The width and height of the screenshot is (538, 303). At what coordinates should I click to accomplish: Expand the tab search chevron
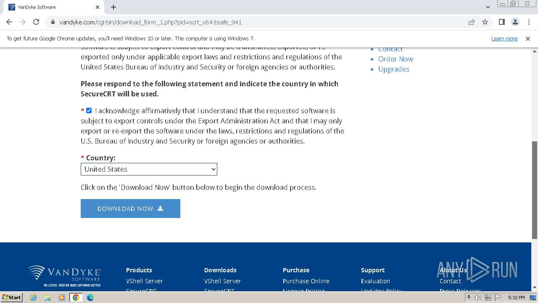(488, 7)
